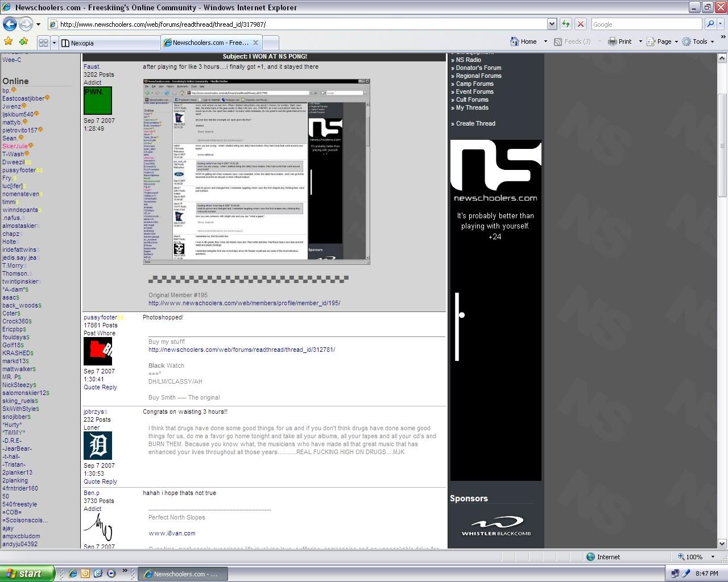Close the Newschoolers.com tab

(x=256, y=43)
